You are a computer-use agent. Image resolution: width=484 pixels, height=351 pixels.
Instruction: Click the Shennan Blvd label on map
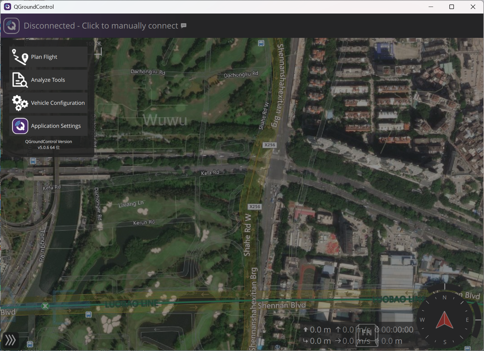(282, 306)
